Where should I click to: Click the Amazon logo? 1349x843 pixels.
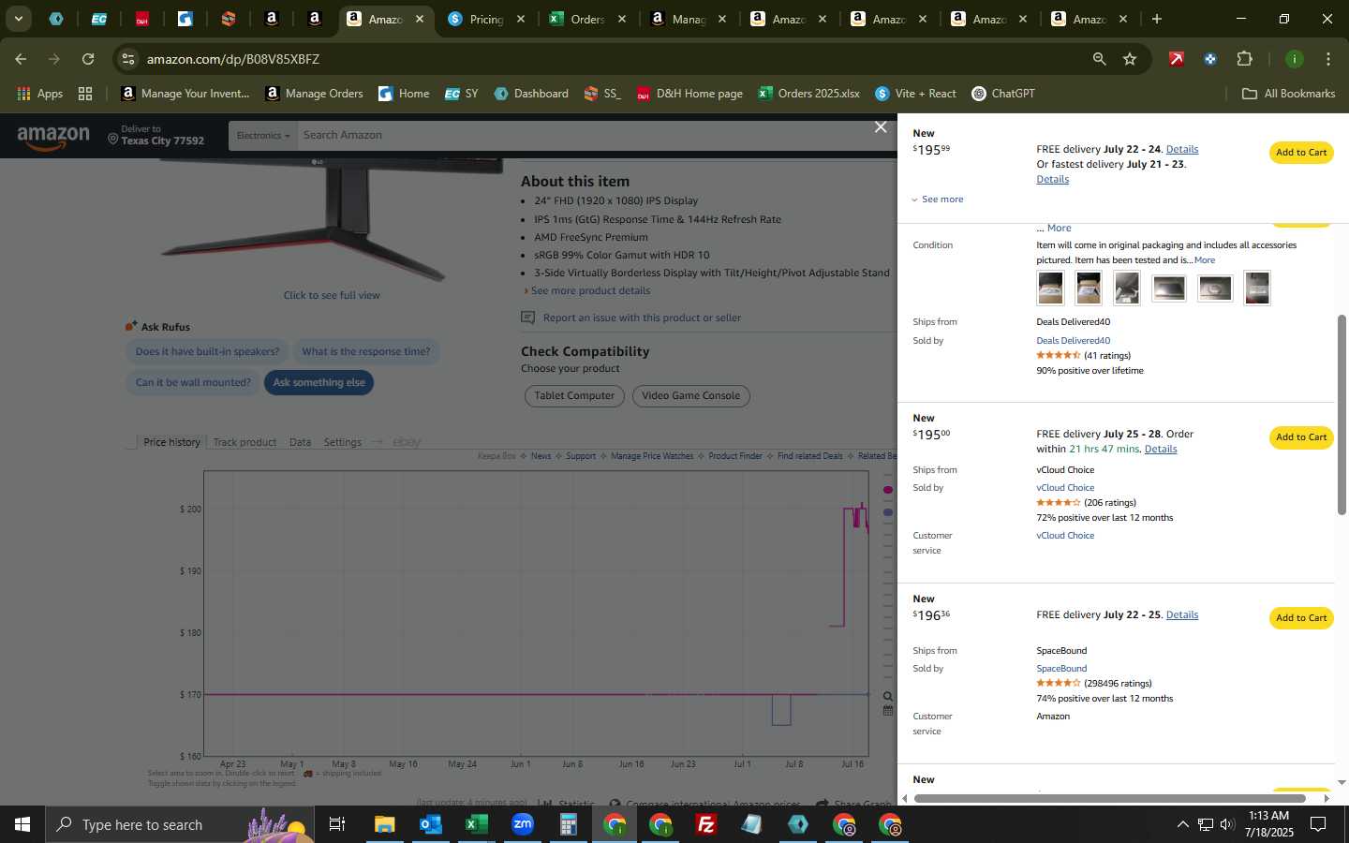click(53, 138)
